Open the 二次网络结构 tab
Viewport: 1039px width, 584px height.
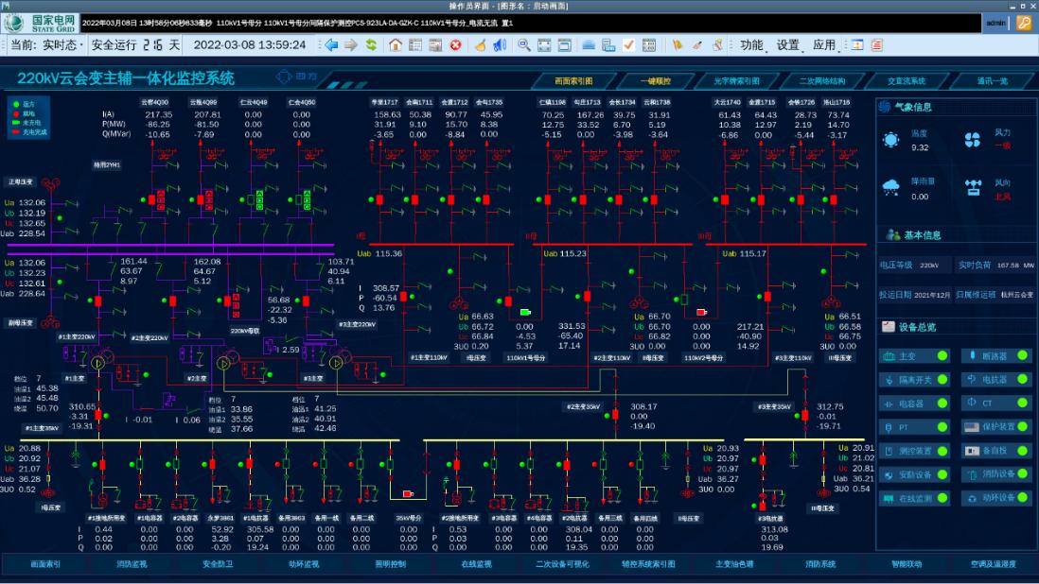[x=821, y=81]
